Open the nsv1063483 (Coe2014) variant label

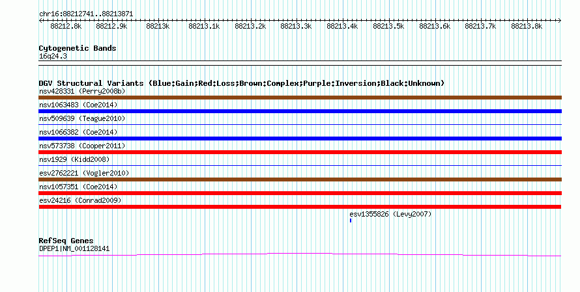(x=78, y=105)
